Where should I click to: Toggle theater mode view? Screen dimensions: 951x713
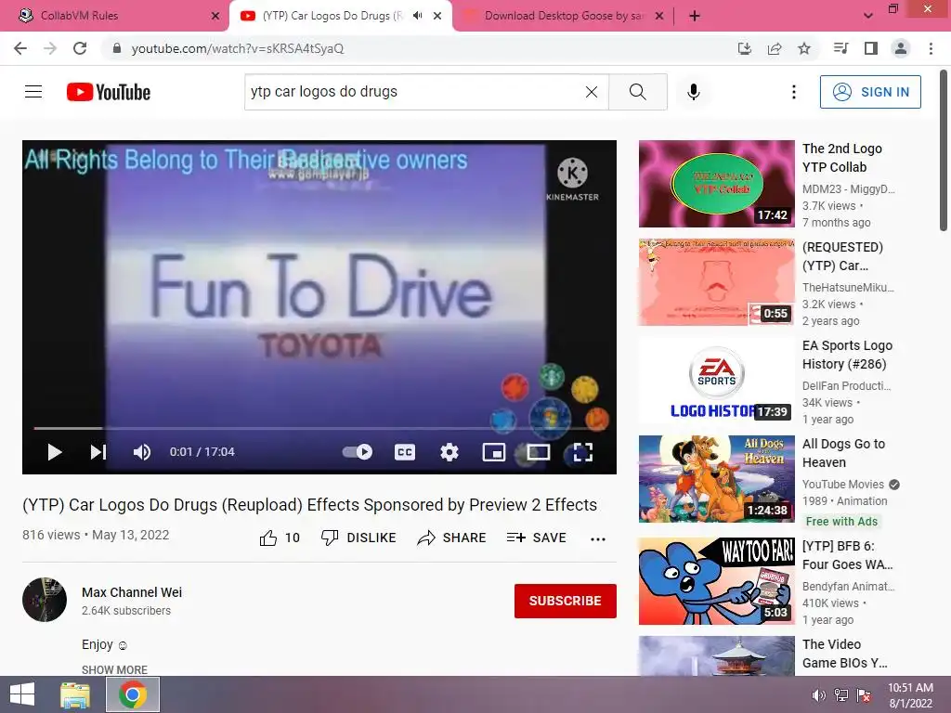click(x=538, y=452)
